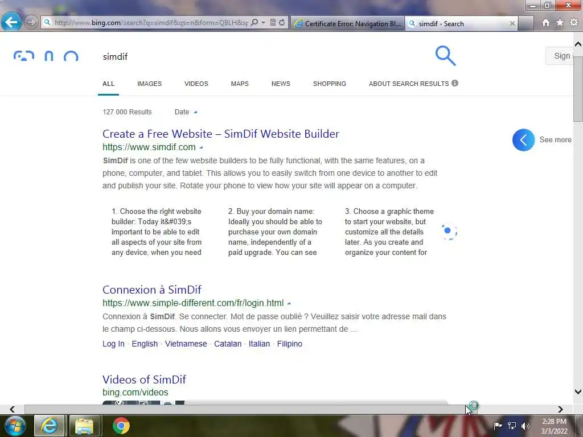Click vertical scrollbar down arrow
This screenshot has height=437, width=583.
point(578,391)
